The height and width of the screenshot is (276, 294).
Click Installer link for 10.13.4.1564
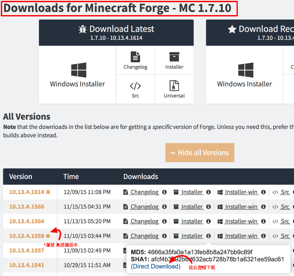point(192,221)
